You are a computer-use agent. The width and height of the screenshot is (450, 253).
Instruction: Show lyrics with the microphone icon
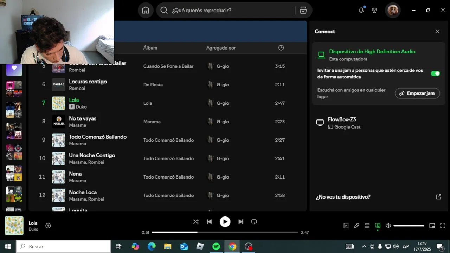[x=356, y=226]
